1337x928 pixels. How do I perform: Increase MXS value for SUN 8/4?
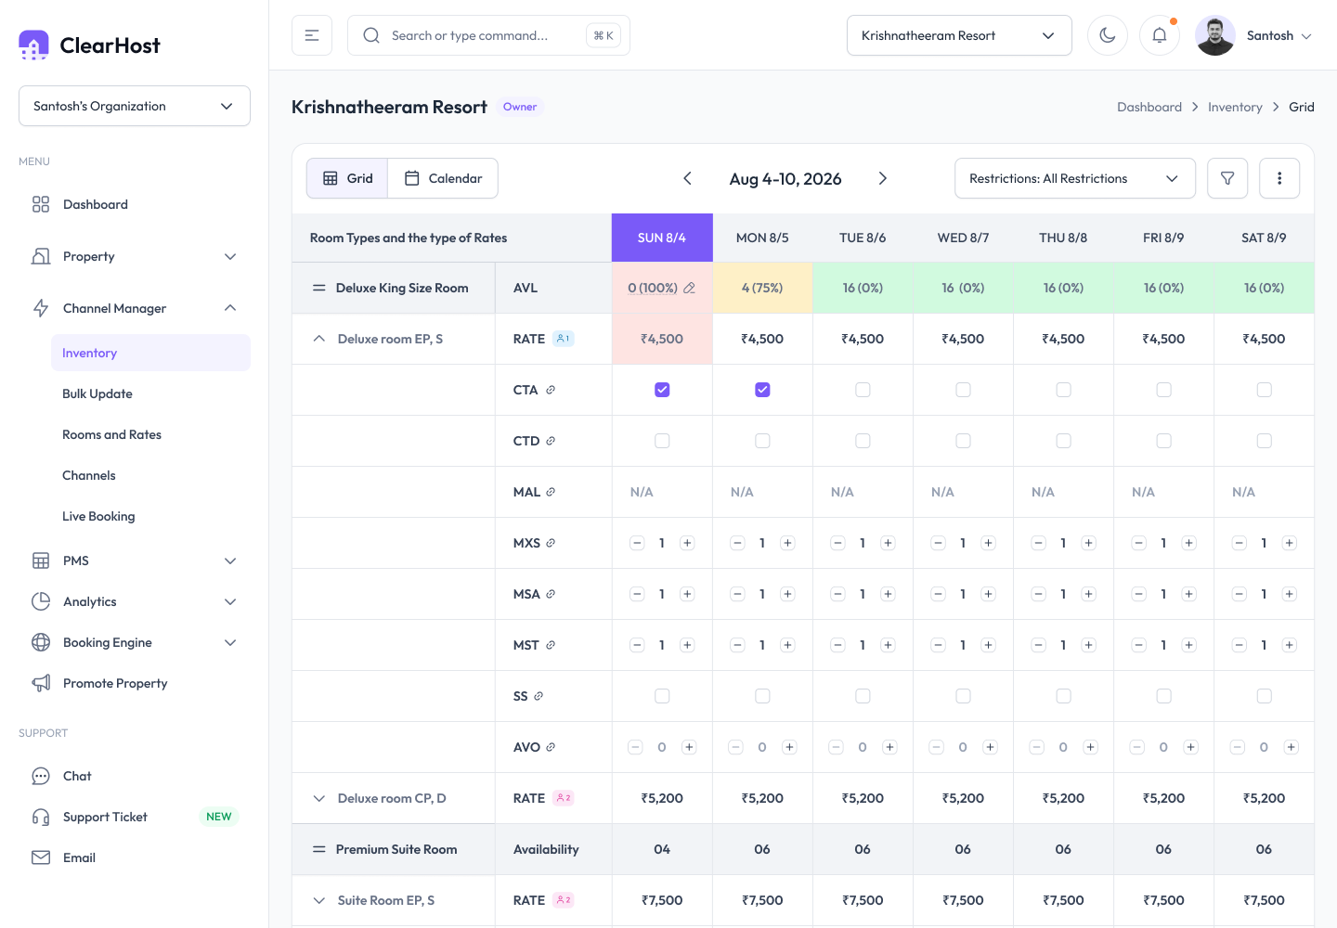pos(687,543)
